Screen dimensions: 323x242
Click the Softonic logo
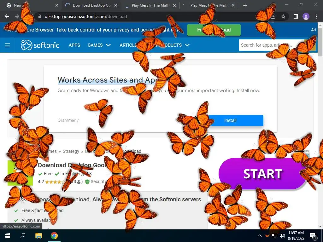40,45
